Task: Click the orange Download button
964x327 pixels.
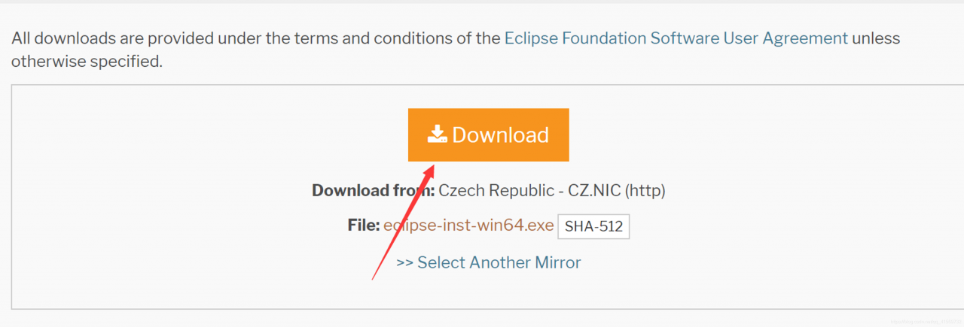Action: tap(488, 135)
